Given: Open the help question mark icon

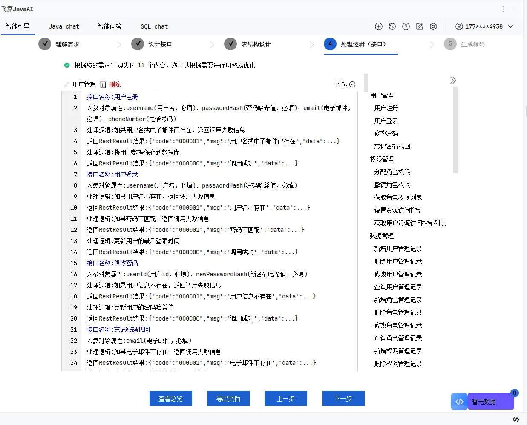Looking at the screenshot, I should (x=406, y=26).
